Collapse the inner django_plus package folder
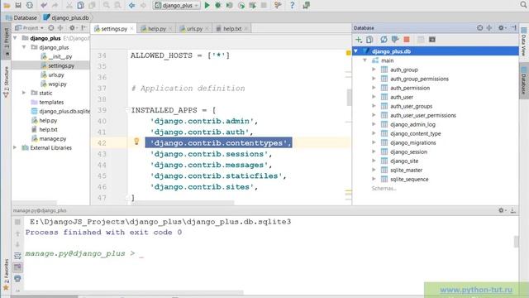The width and height of the screenshot is (529, 298). pos(24,47)
